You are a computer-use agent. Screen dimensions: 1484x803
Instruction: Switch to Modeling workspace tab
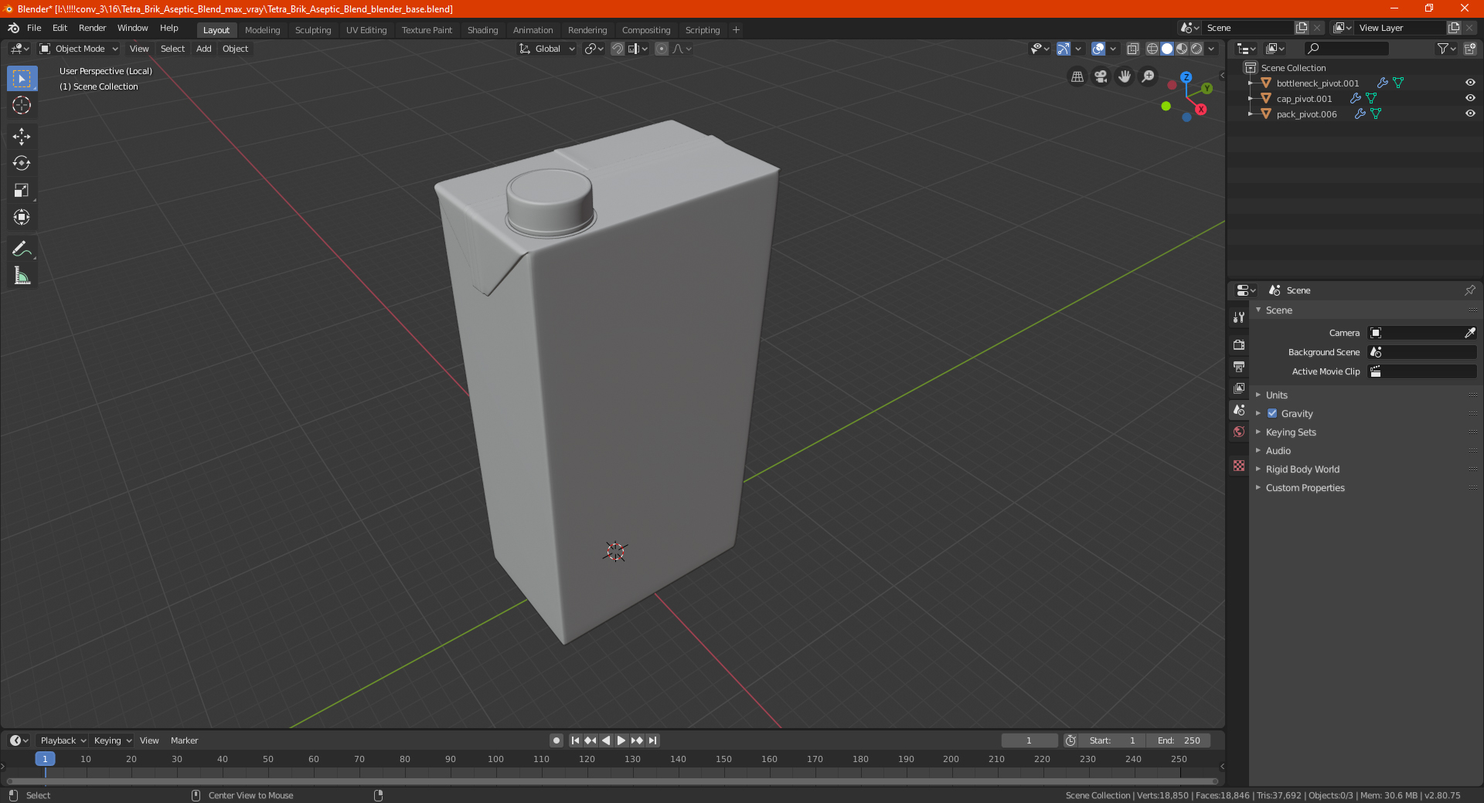click(x=263, y=30)
